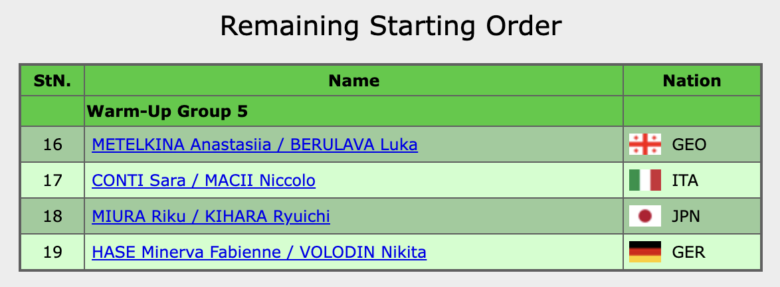Click the Name column header
780x287 pixels.
354,81
